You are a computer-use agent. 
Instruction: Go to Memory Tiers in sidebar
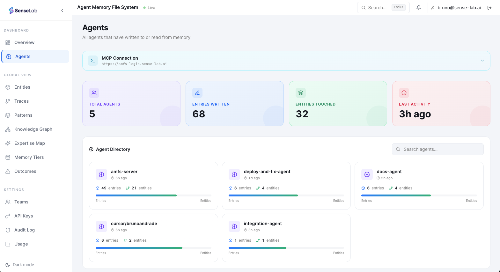tap(29, 157)
